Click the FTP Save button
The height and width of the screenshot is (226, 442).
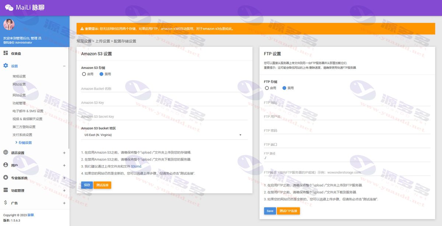click(x=270, y=211)
